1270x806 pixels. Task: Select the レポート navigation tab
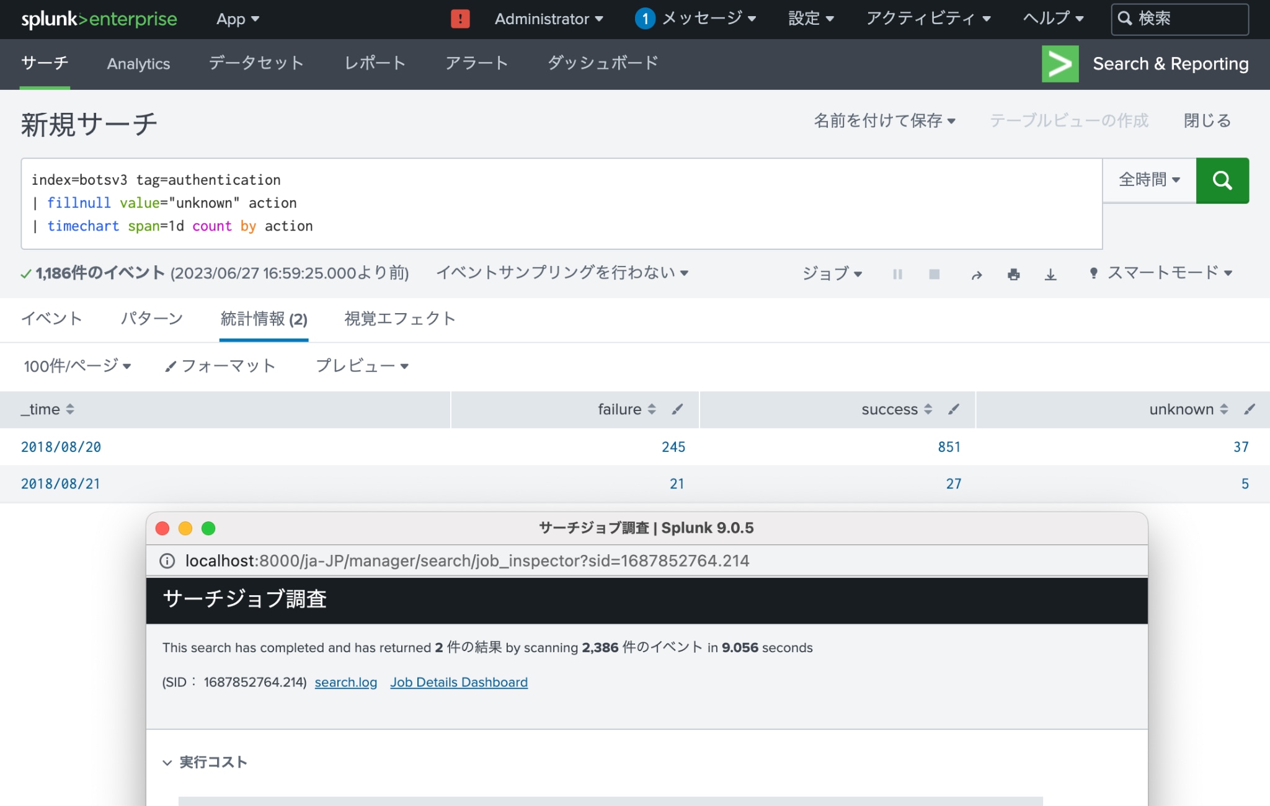point(375,63)
